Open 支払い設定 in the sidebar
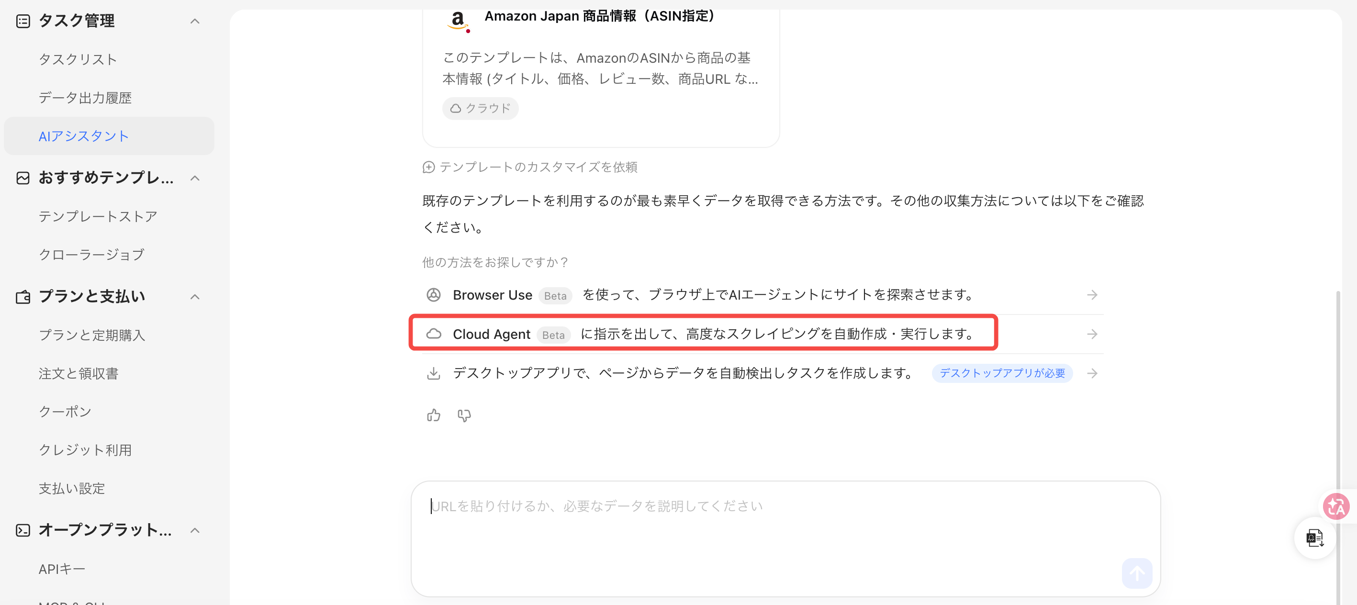This screenshot has width=1357, height=605. click(x=72, y=489)
